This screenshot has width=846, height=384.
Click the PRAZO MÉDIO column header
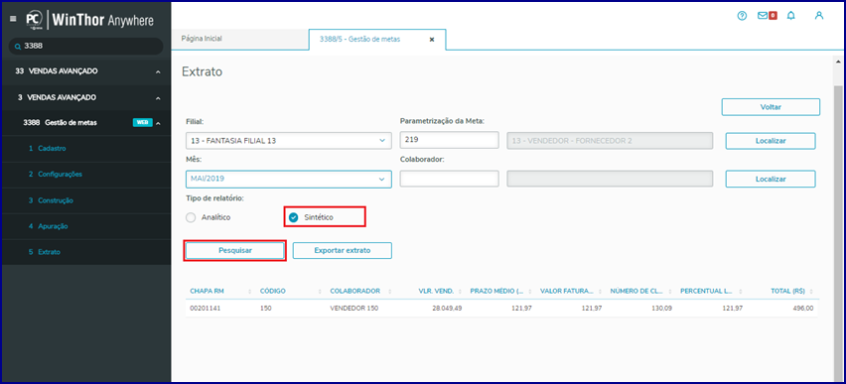point(496,292)
